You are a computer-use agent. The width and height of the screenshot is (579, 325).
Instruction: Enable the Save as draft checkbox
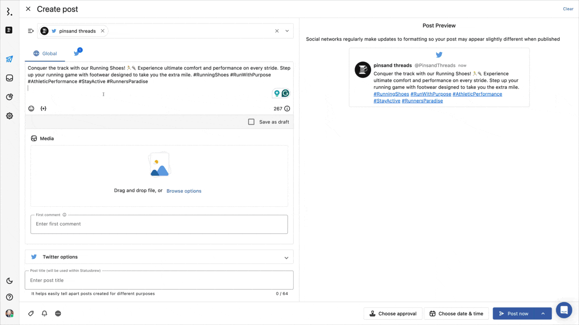(x=252, y=122)
